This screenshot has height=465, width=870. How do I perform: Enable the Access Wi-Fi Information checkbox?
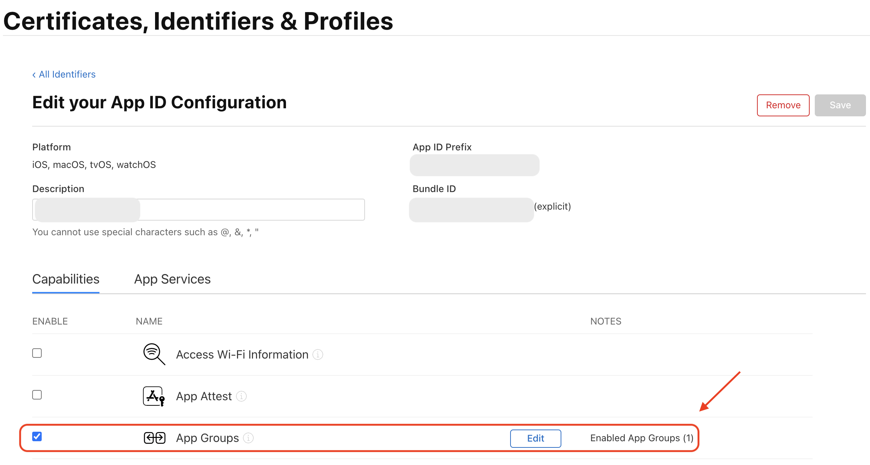(x=37, y=353)
